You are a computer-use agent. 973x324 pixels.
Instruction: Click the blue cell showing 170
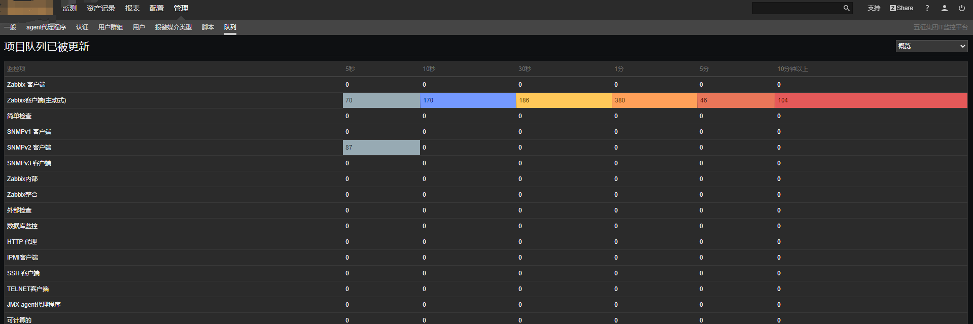(468, 100)
